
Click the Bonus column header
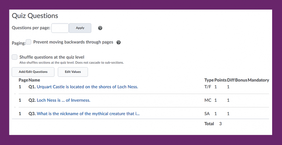241,80
